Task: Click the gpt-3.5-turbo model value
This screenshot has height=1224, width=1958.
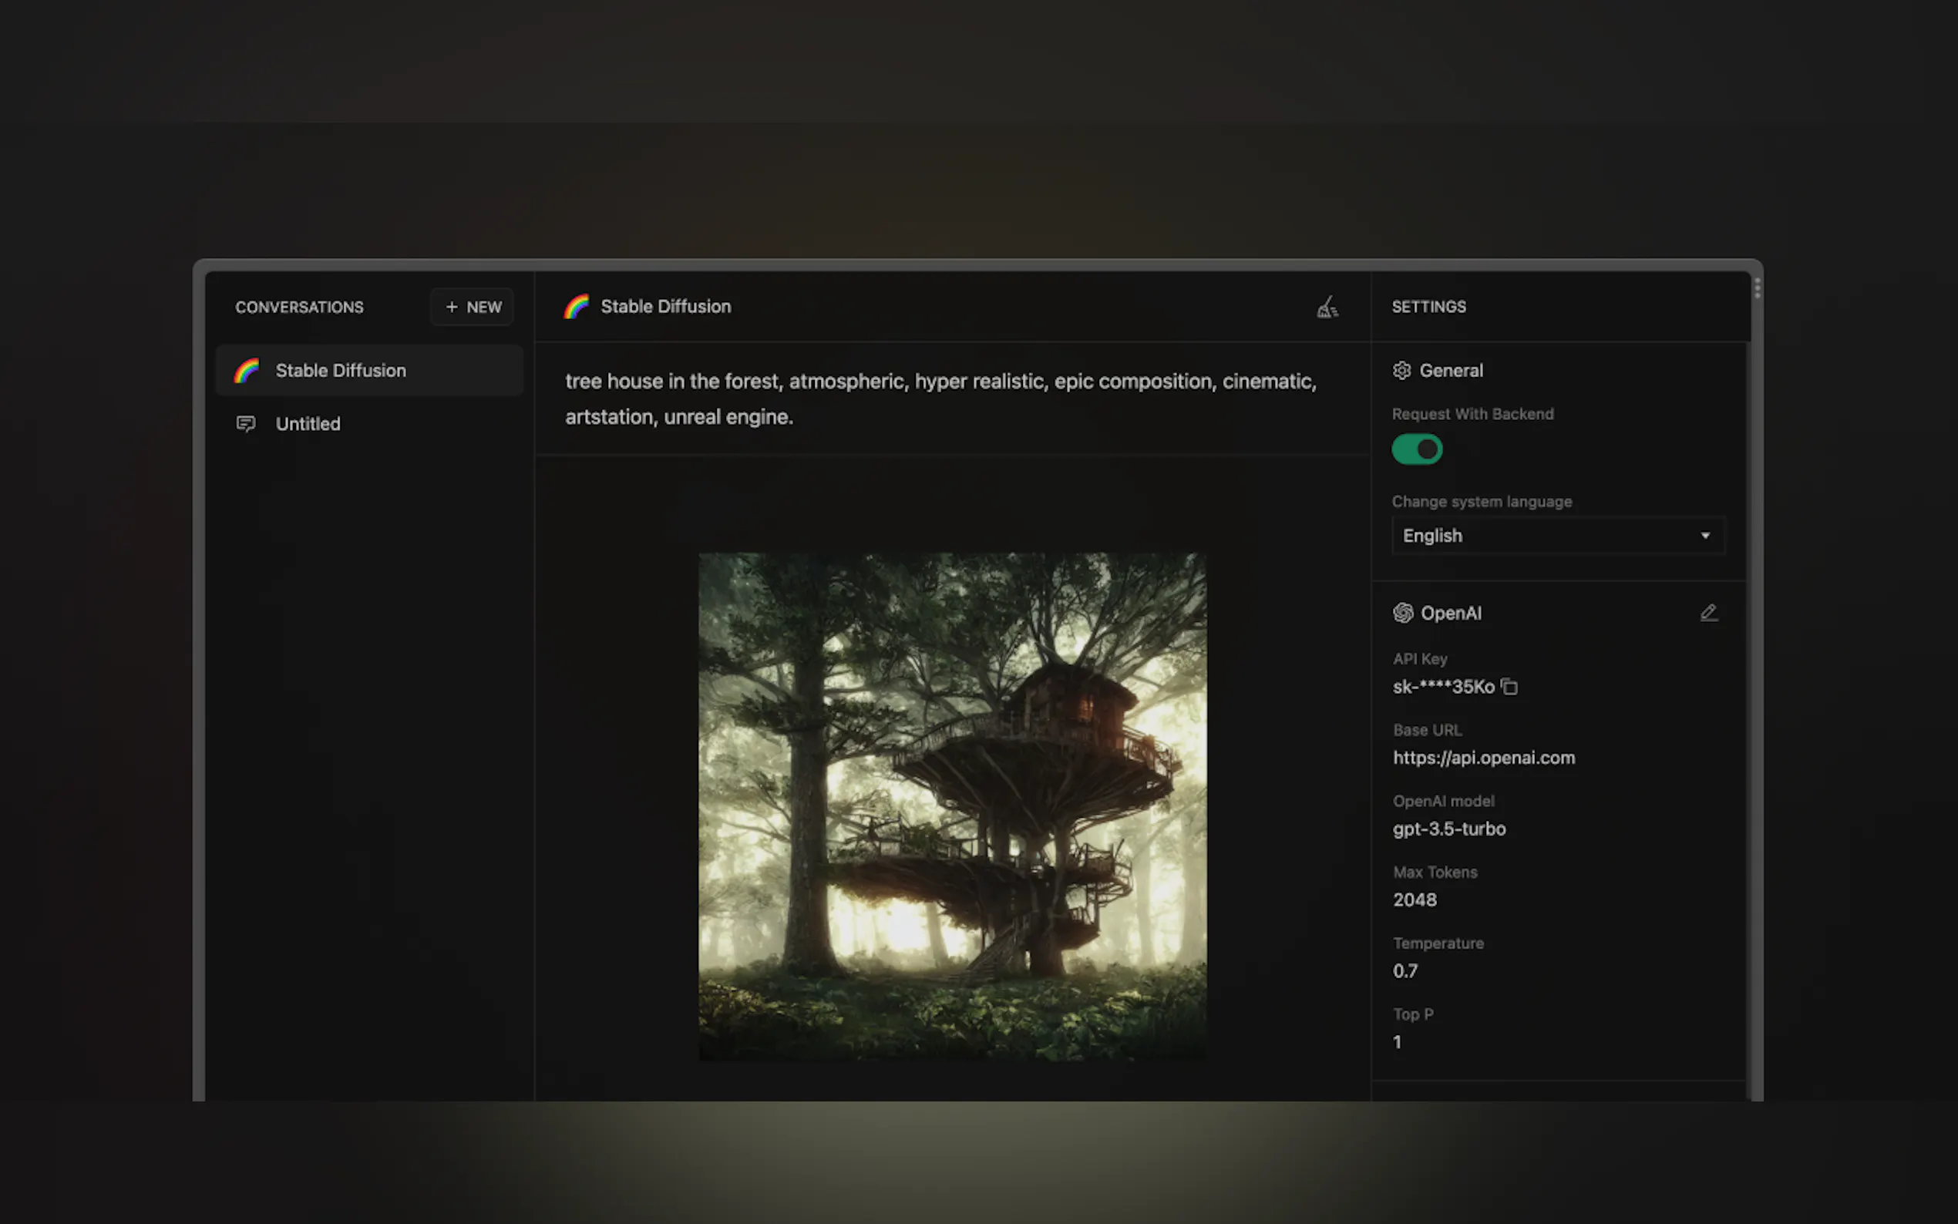Action: [x=1449, y=829]
